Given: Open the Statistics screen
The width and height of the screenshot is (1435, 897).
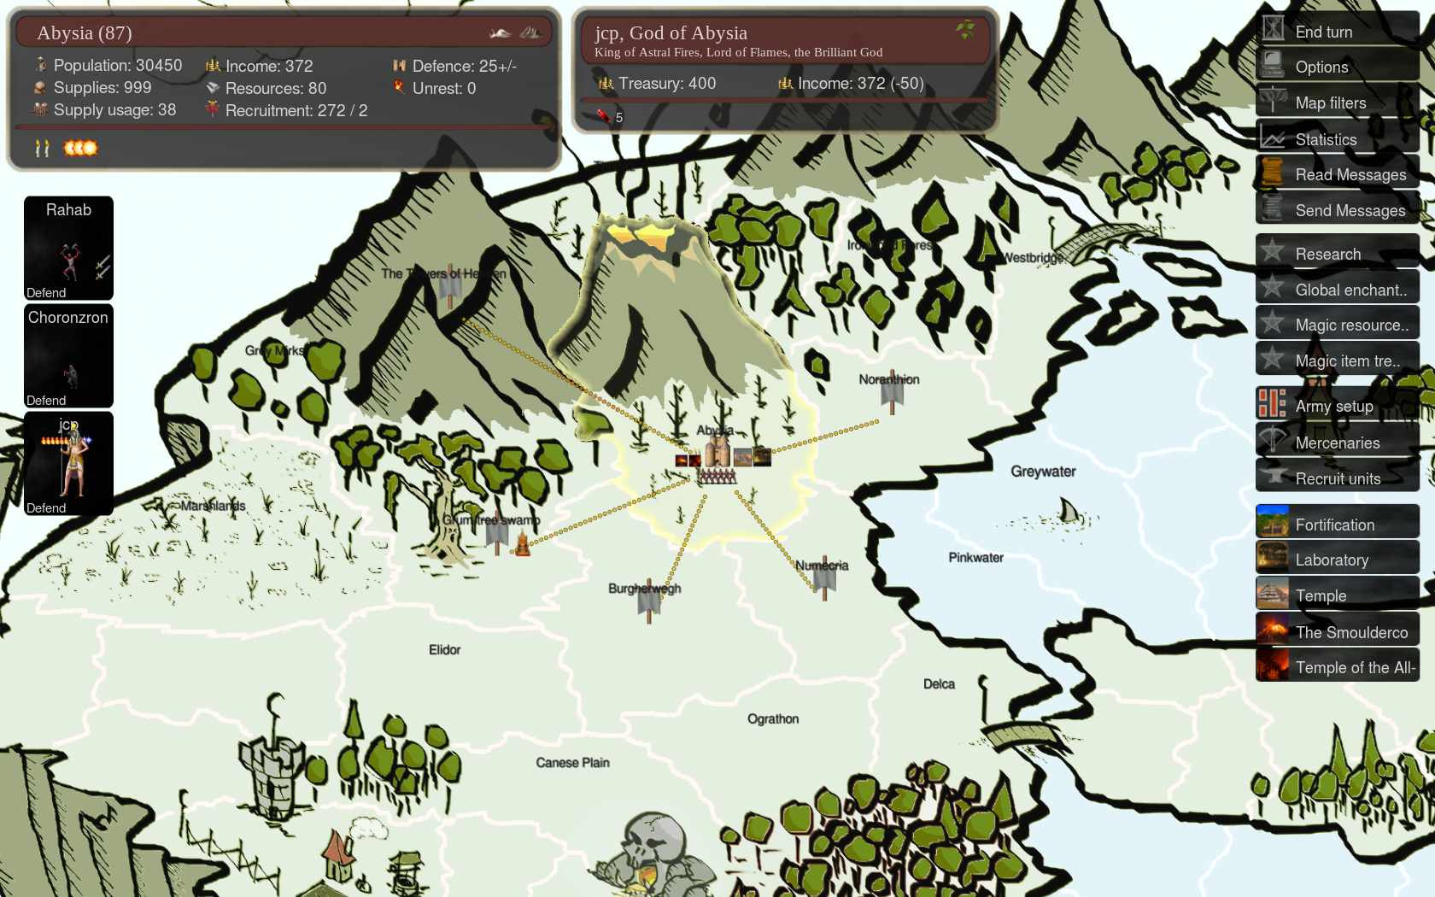Looking at the screenshot, I should (1338, 138).
